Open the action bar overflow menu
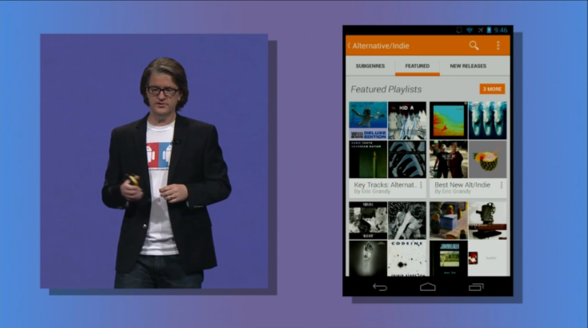The image size is (588, 328). click(498, 46)
